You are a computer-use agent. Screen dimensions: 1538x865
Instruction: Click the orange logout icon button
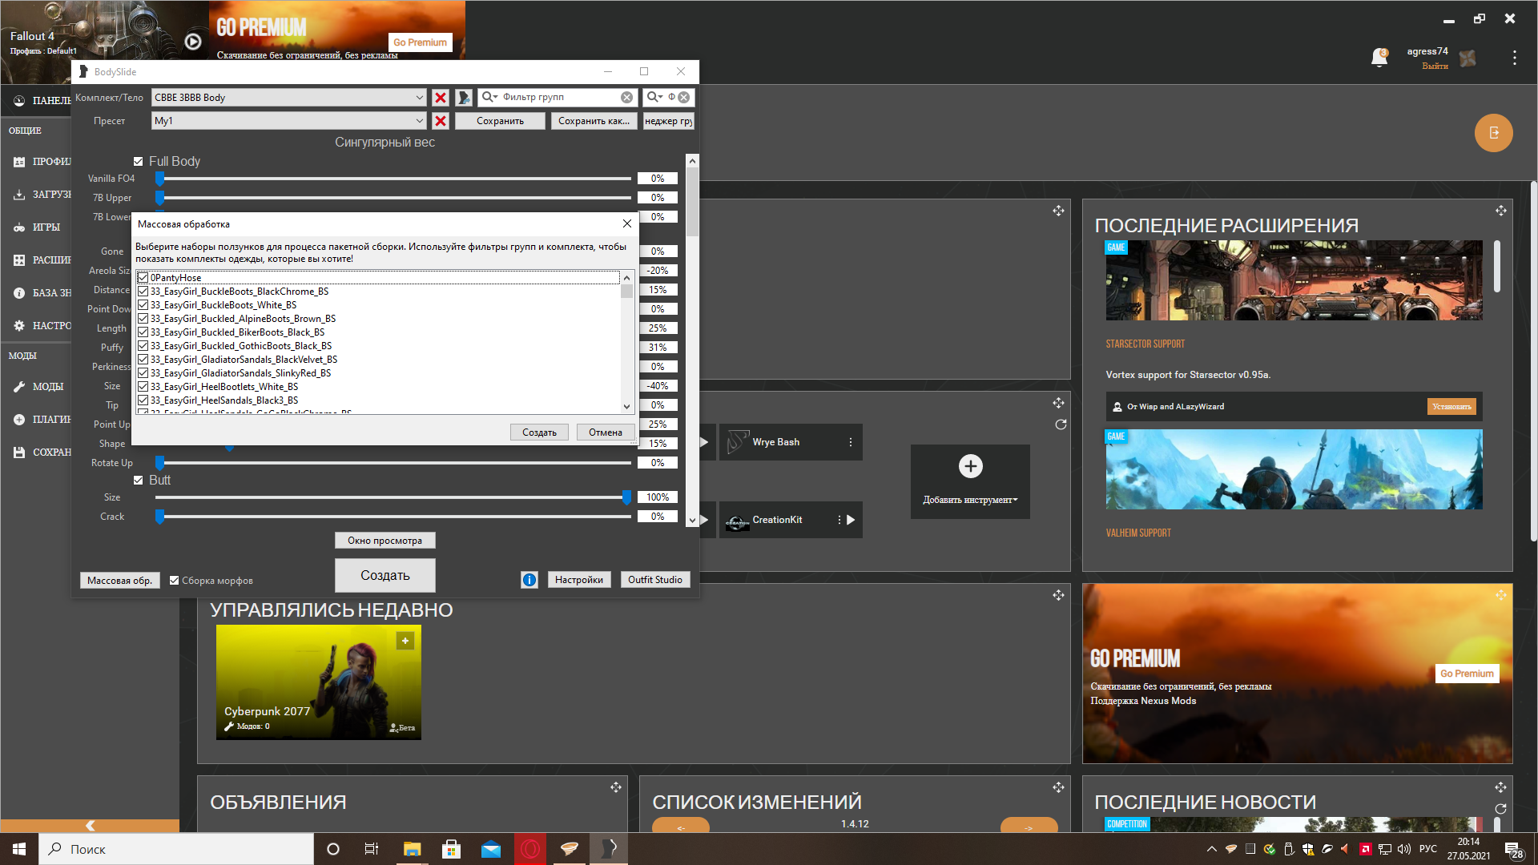[x=1493, y=133]
